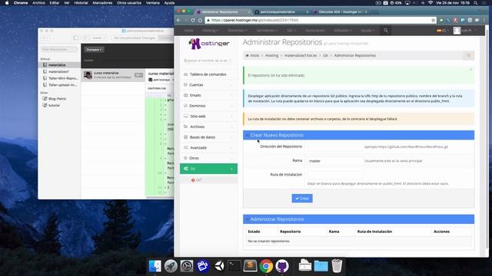This screenshot has height=276, width=492.
Task: Click the Spotlight search icon in menu bar
Action: coord(476,3)
